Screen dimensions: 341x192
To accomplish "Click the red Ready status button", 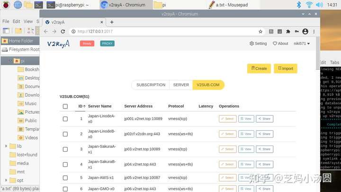I will [87, 44].
